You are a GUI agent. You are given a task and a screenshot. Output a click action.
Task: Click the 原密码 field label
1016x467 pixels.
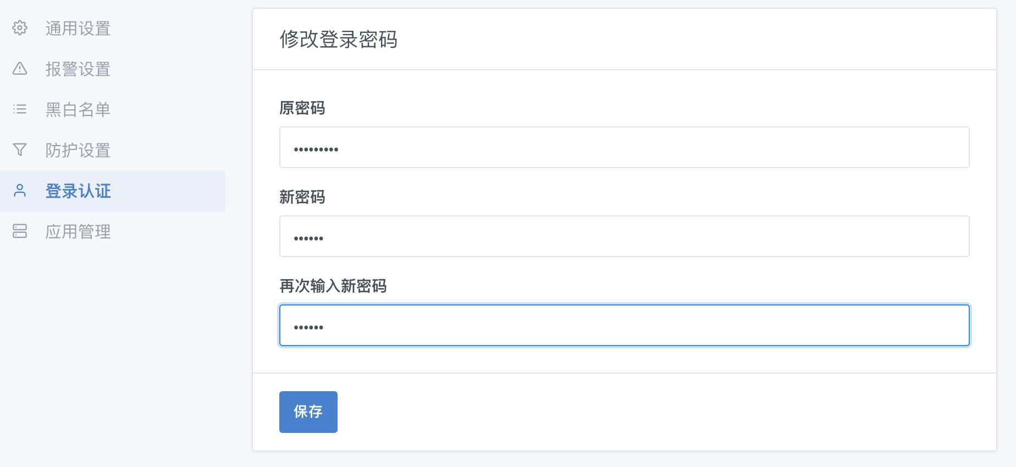pos(302,108)
